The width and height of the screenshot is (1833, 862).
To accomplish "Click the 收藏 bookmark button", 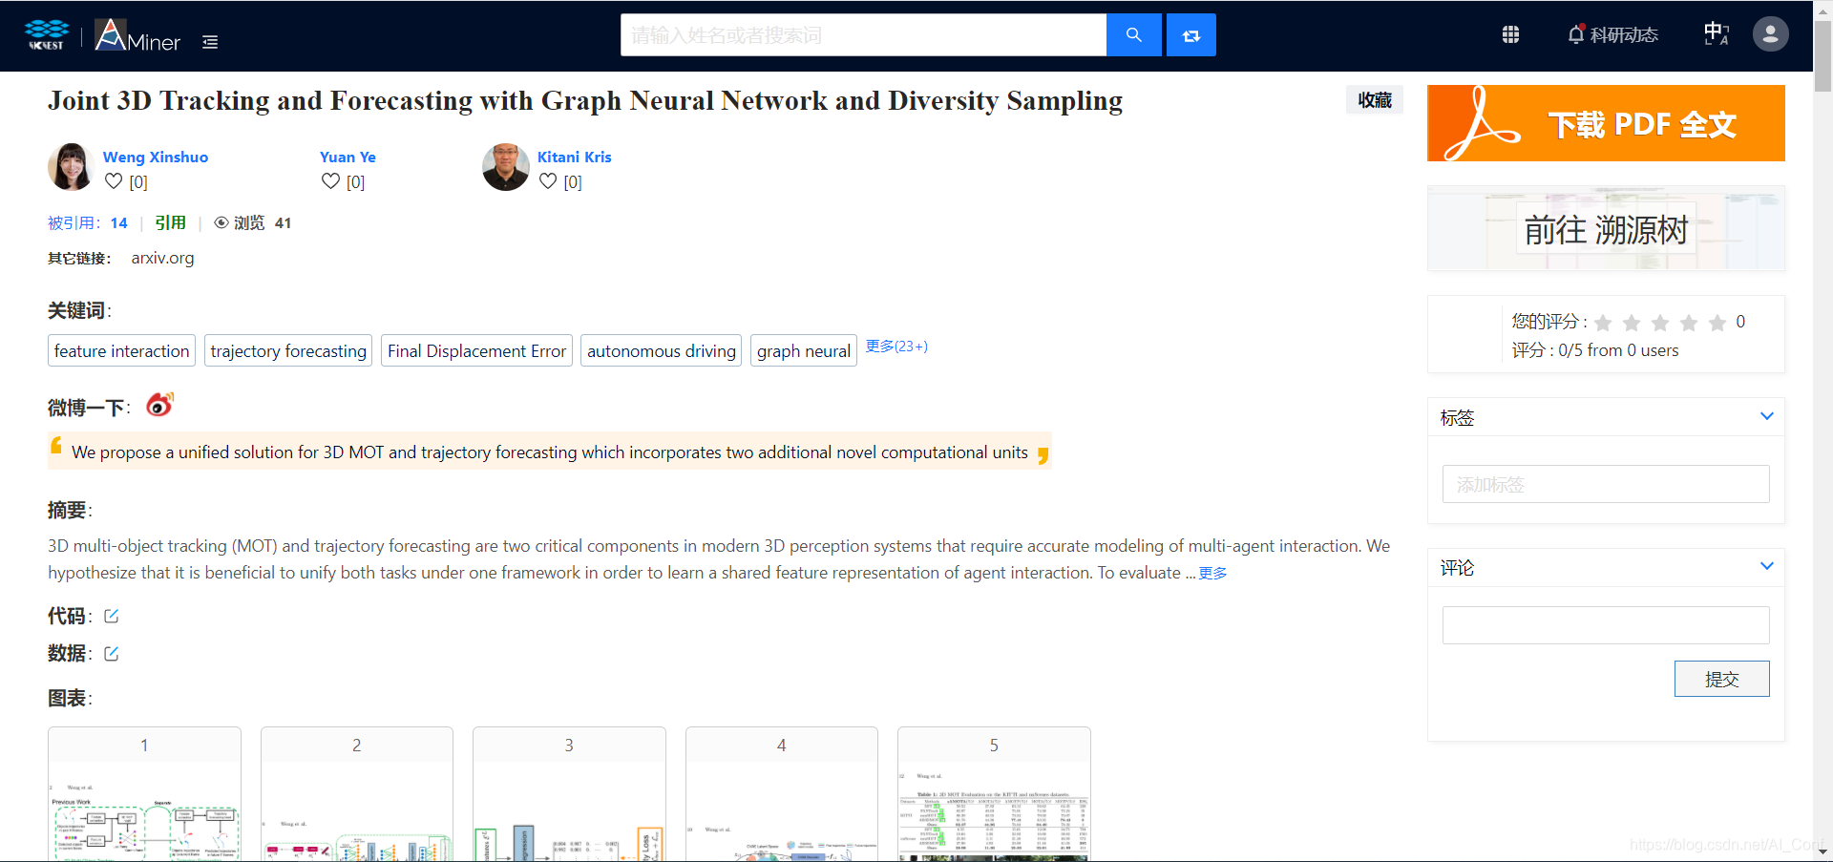I will [1375, 100].
